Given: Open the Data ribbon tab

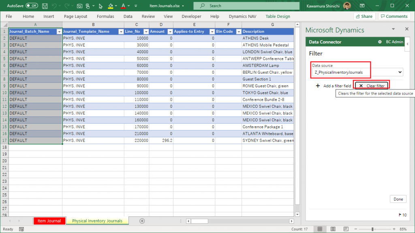Looking at the screenshot, I should [128, 16].
